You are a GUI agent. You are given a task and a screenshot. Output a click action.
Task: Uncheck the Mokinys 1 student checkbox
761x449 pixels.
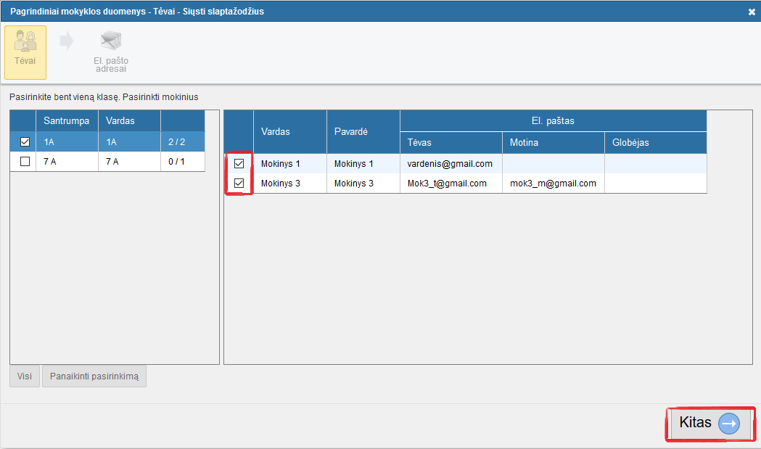coord(239,164)
